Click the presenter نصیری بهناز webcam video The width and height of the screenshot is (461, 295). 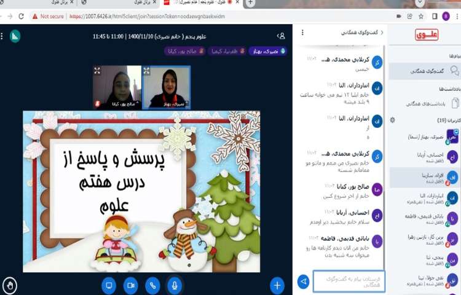coord(167,87)
